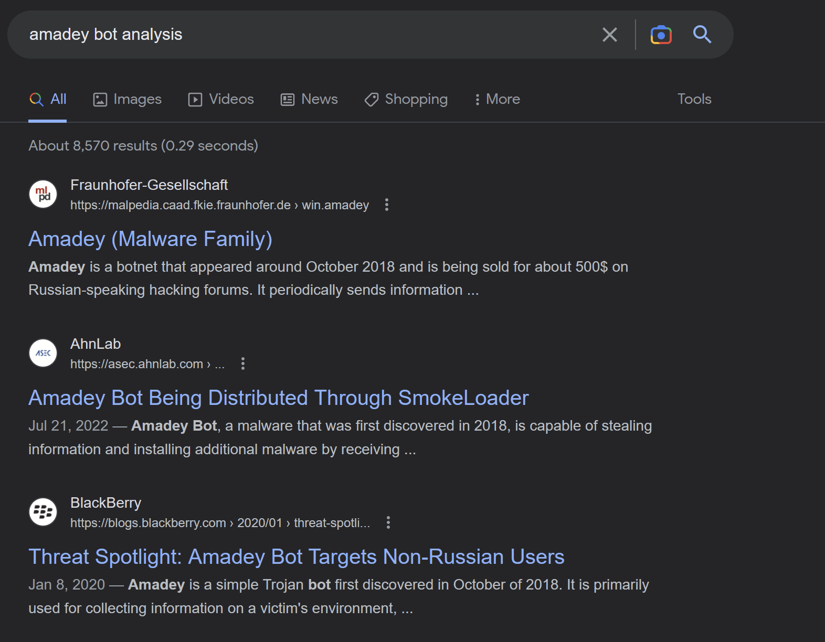Click the ASEC favicon next to AhnLab
This screenshot has width=825, height=642.
click(43, 353)
